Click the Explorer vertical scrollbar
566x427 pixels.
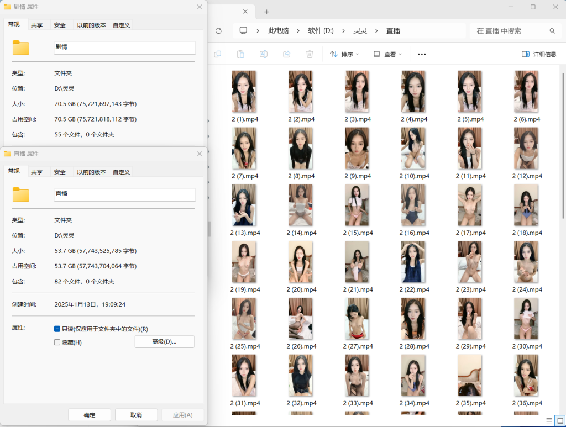563,145
